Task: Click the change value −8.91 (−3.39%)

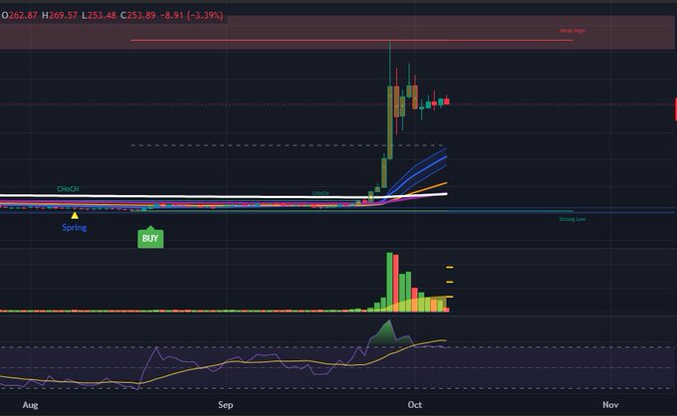Action: pos(192,16)
